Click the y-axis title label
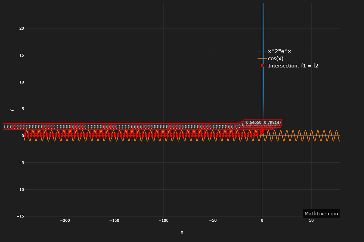Screen dimensions: 364x242 click(12, 110)
